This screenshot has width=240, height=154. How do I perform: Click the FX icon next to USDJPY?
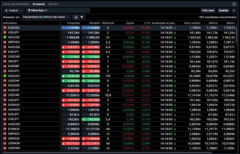coord(5,32)
